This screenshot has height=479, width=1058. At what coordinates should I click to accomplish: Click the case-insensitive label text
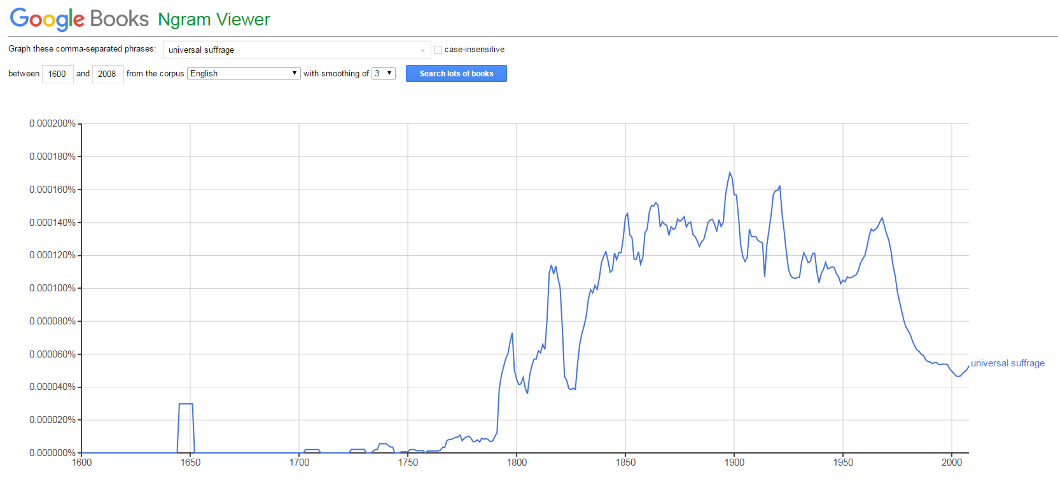pyautogui.click(x=474, y=50)
